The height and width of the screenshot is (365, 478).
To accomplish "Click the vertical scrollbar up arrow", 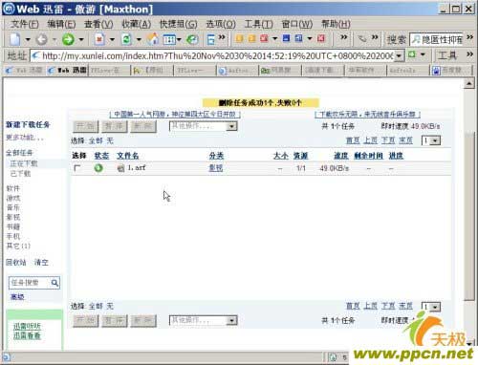I will pos(469,83).
